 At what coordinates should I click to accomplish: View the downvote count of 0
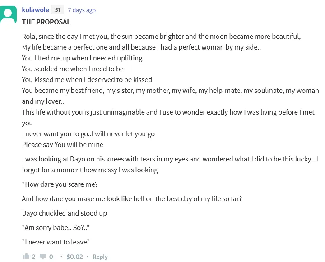[51, 257]
